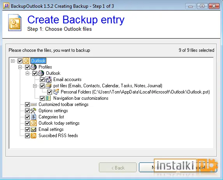This screenshot has height=180, width=223.
Task: Select Suscribed RSS feeds label
Action: (x=58, y=136)
